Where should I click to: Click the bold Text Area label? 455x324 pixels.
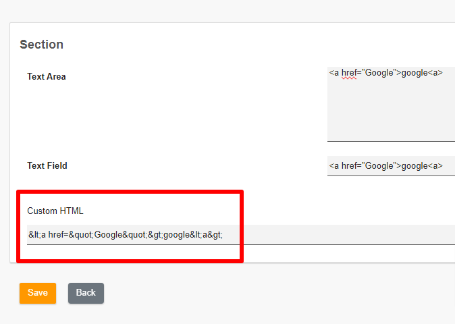[x=47, y=76]
